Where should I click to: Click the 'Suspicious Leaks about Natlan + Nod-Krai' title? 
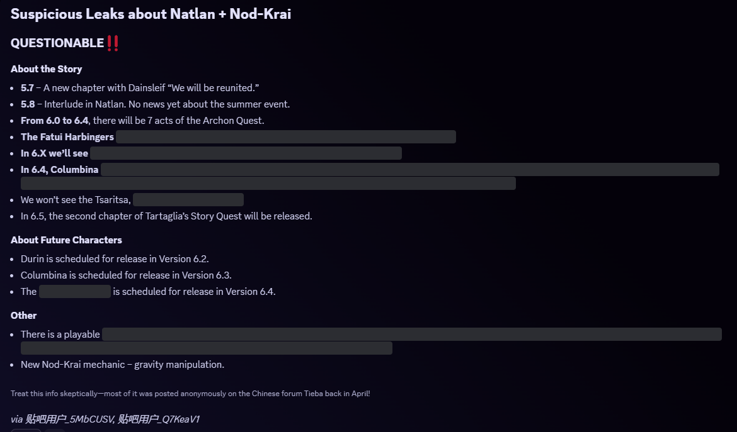click(151, 14)
